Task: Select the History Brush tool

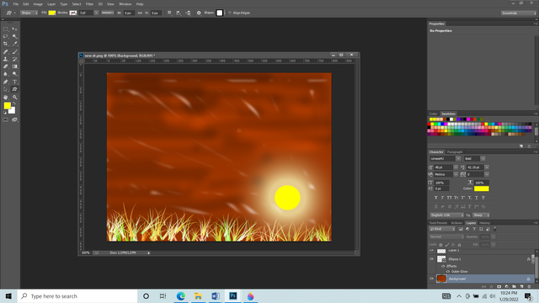Action: pos(14,59)
